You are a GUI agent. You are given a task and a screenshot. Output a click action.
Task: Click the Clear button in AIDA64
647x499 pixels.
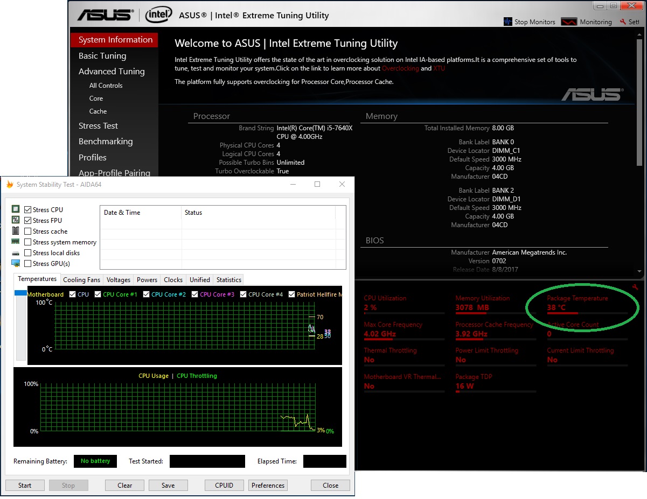(125, 485)
